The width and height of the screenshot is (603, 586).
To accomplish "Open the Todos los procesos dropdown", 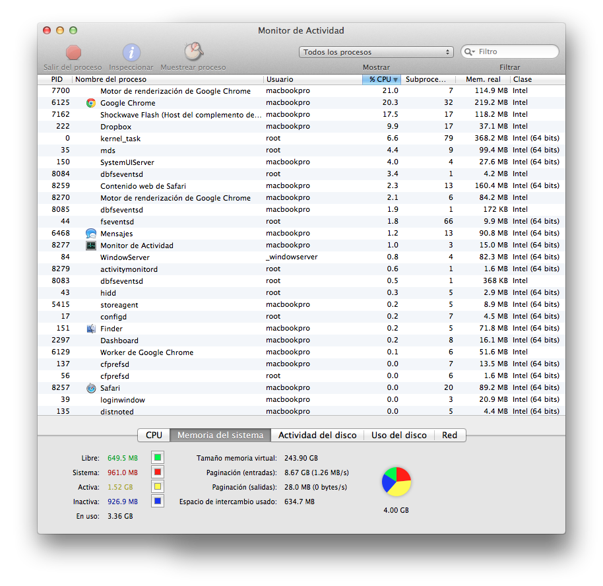I will pos(376,52).
